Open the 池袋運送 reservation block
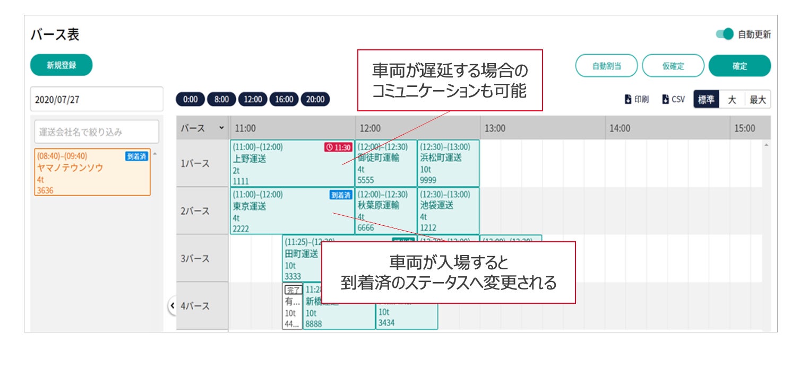Screen dimensions: 808x369 (x=448, y=211)
